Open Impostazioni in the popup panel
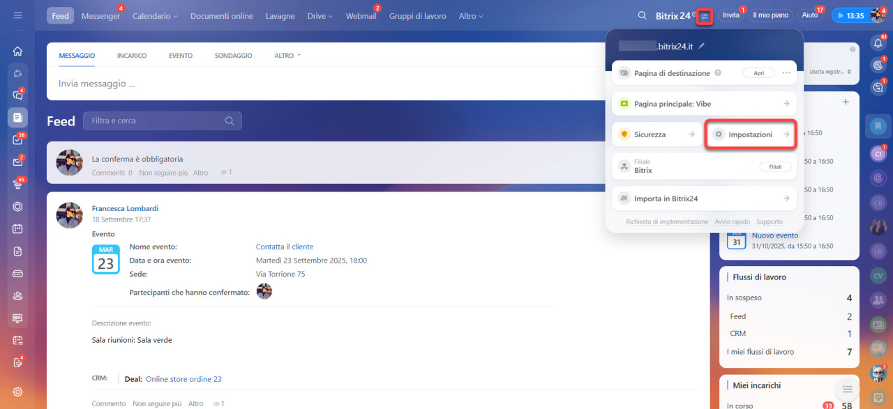893x409 pixels. tap(751, 134)
